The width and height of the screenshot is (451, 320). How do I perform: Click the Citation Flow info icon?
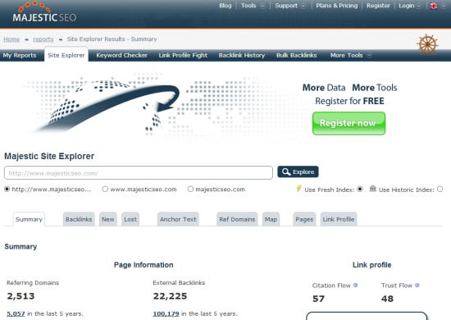click(x=356, y=286)
